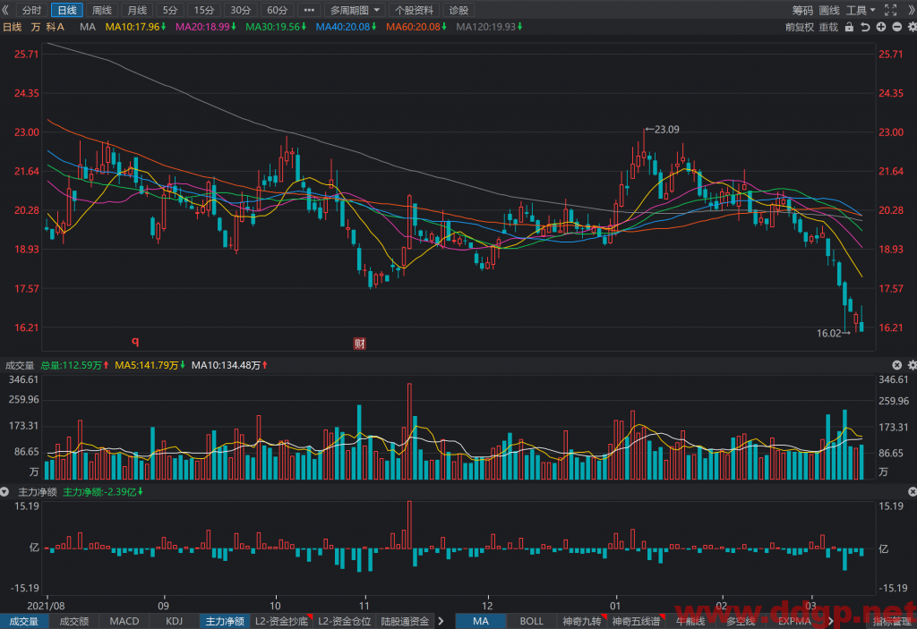Select 成交额 indicator tab
This screenshot has width=917, height=629.
(x=74, y=621)
